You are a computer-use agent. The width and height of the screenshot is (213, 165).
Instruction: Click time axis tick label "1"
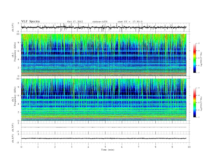click(x=38, y=147)
